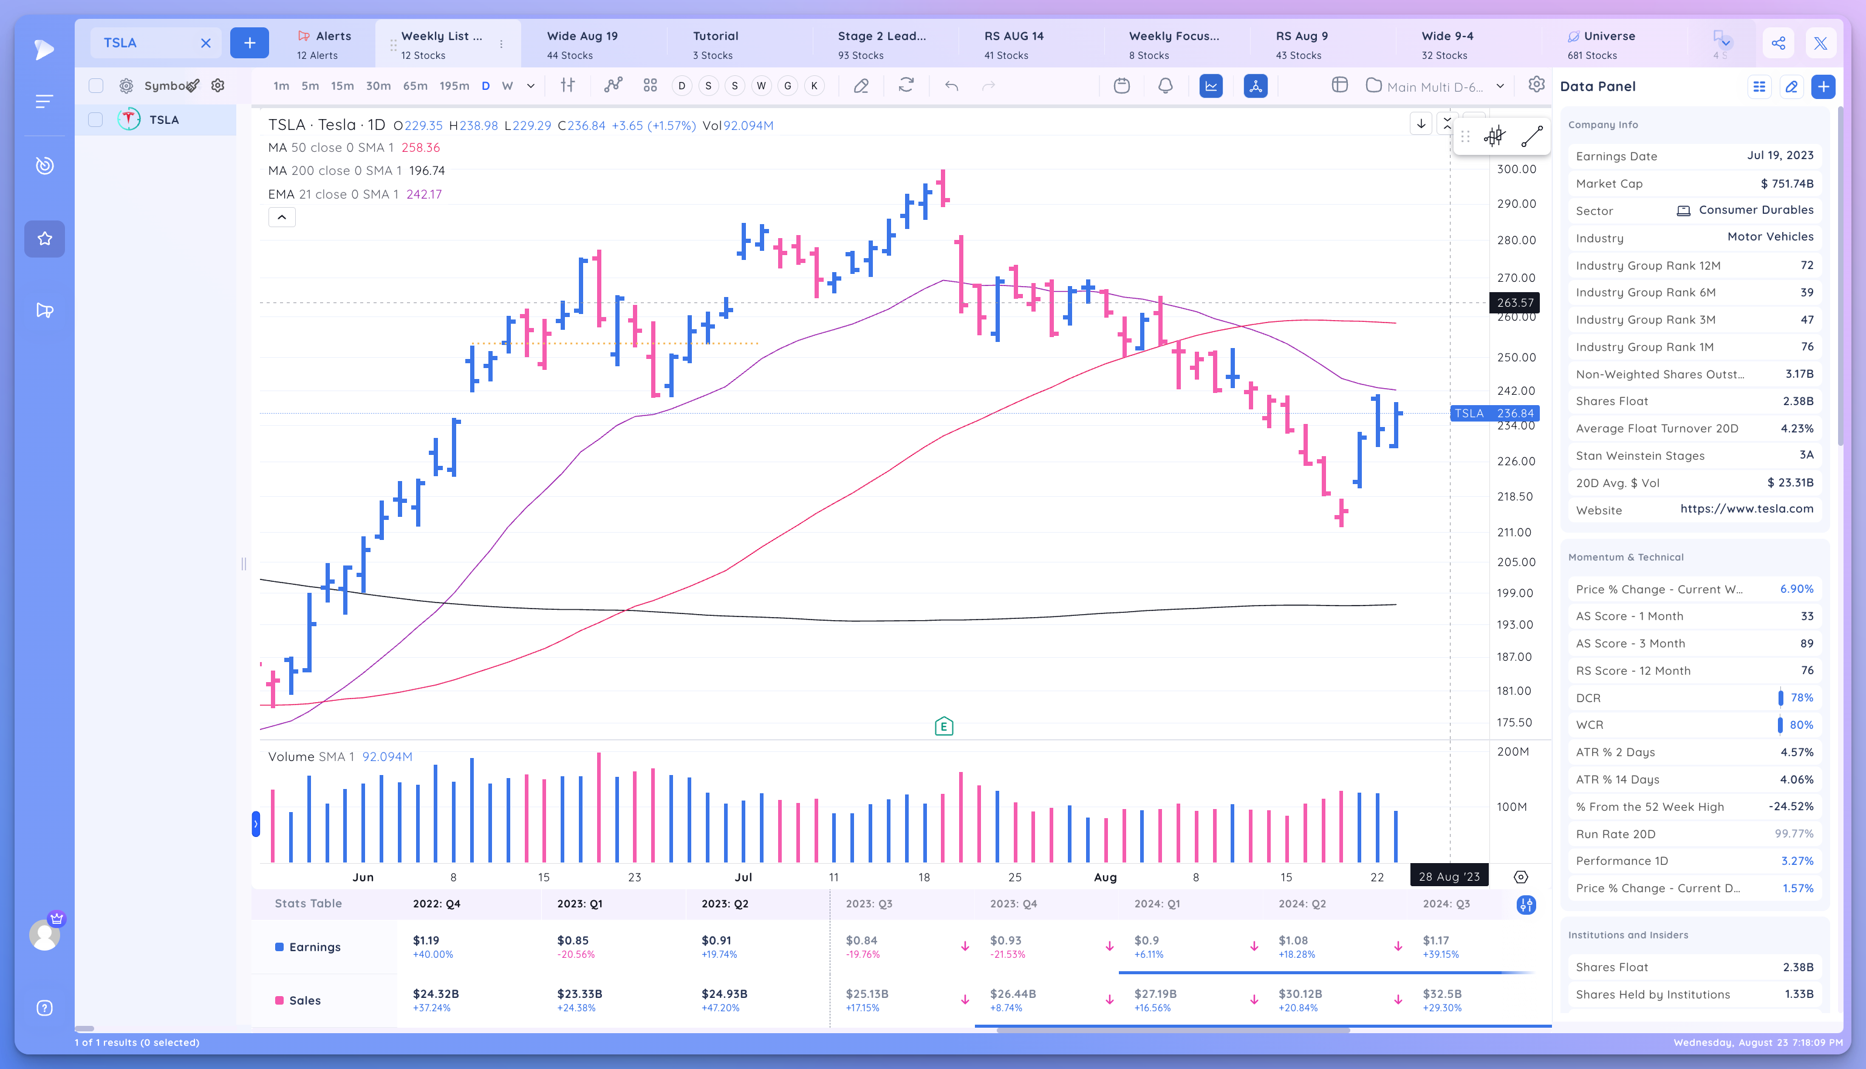Viewport: 1866px width, 1069px height.
Task: Click the share icon button
Action: click(1778, 43)
